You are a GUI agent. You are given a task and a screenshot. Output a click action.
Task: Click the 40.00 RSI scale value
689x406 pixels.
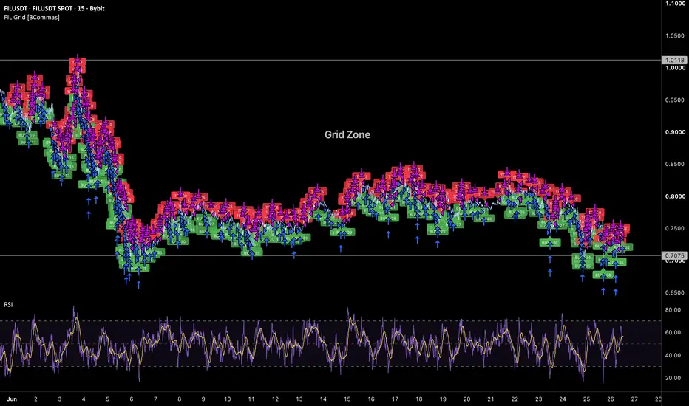coord(673,355)
